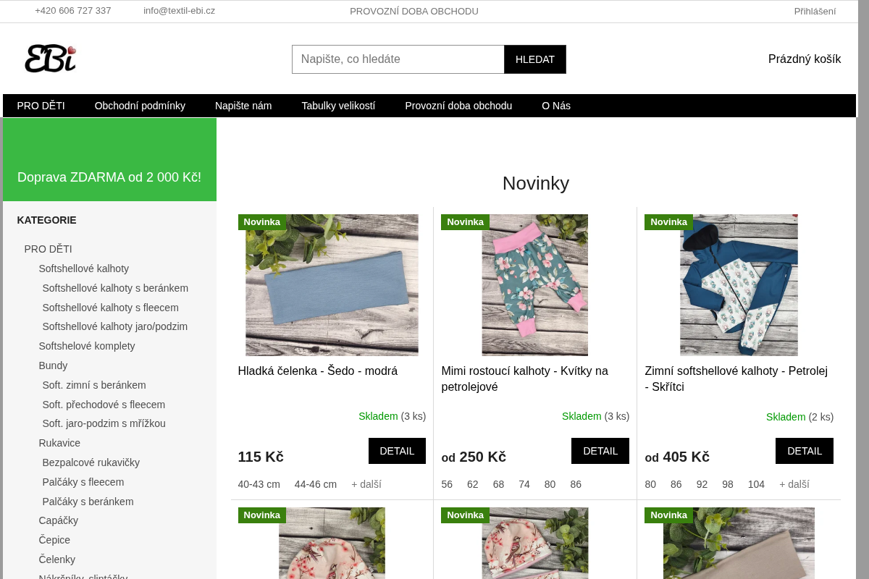Choose size 104 for Zimní softshellové kalhoty
The height and width of the screenshot is (579, 869).
coord(756,485)
